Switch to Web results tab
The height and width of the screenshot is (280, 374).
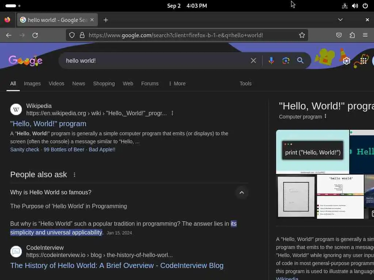[128, 83]
